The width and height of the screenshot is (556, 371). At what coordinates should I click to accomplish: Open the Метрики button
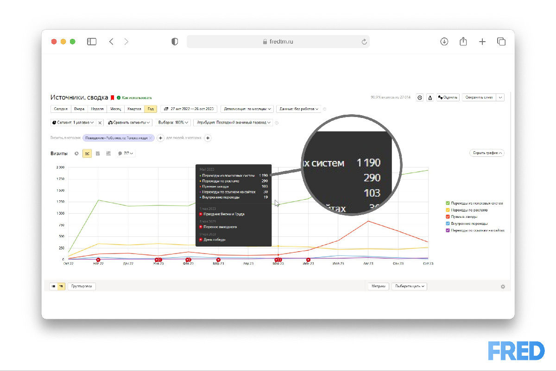click(378, 286)
